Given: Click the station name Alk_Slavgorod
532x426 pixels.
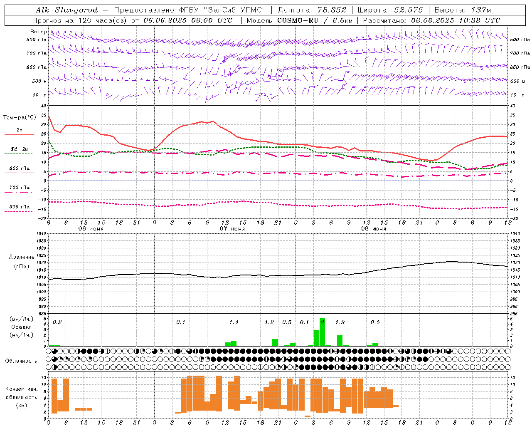Looking at the screenshot, I should (x=67, y=10).
